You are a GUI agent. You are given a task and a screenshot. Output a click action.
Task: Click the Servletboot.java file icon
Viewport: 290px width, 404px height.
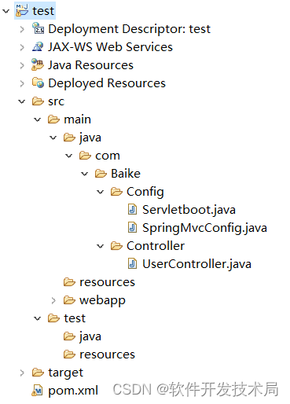[x=132, y=210]
